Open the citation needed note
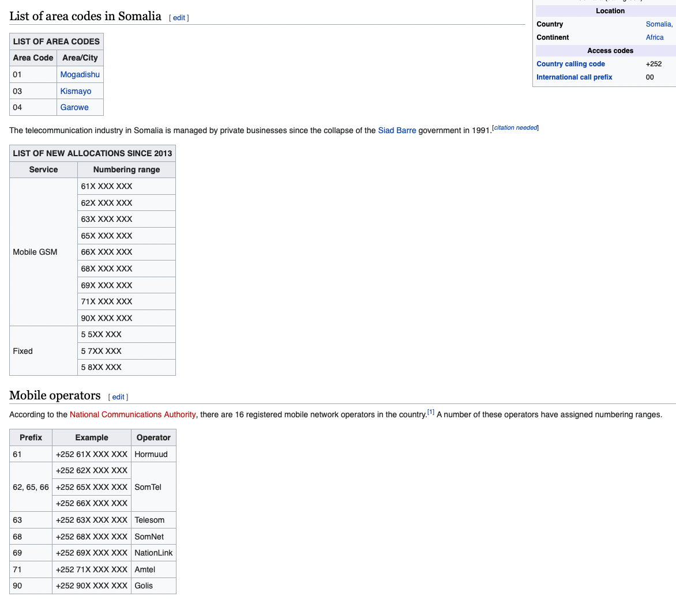Image resolution: width=676 pixels, height=604 pixels. coord(514,127)
